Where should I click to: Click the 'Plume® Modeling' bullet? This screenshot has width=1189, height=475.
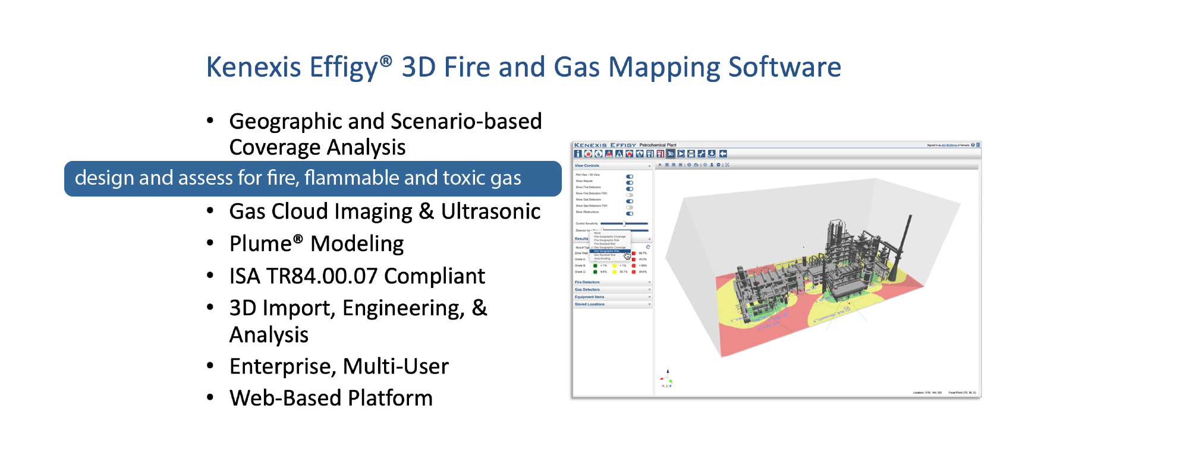316,243
